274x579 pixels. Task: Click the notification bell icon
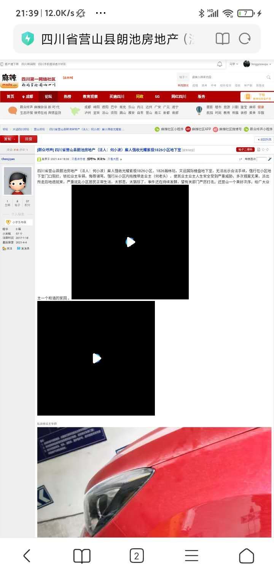[220, 64]
